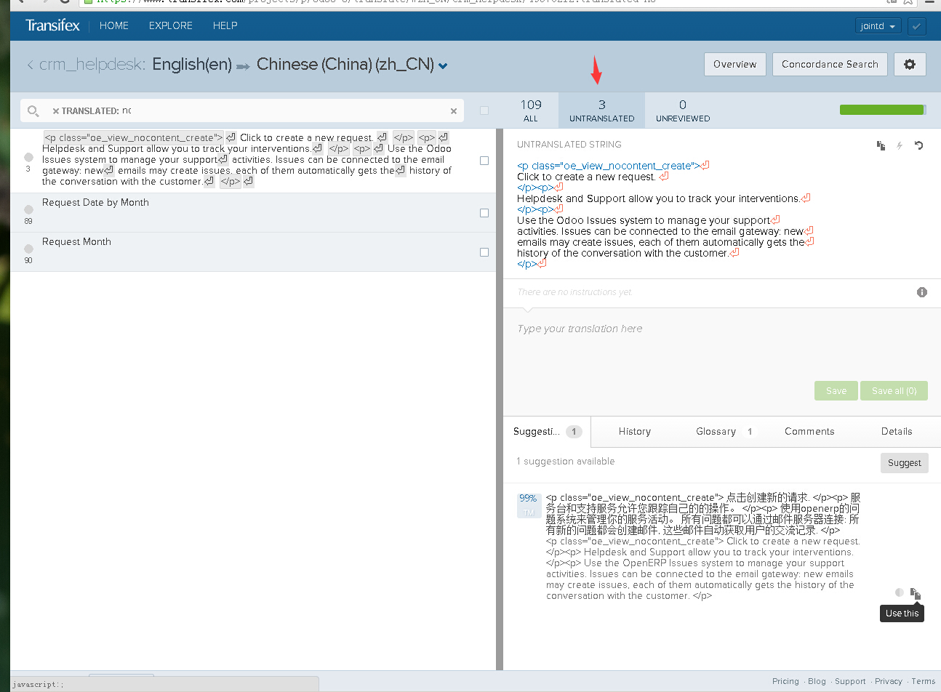This screenshot has height=692, width=941.
Task: Clear search with the right-side X
Action: click(454, 111)
